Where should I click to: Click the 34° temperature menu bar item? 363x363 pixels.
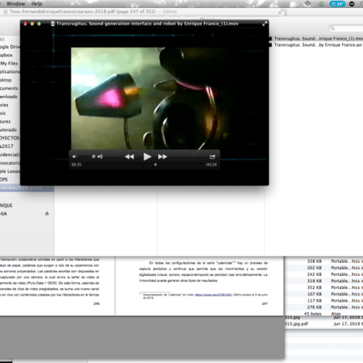coord(337,4)
